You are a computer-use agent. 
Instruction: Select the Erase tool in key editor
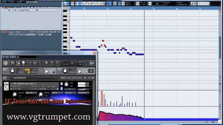point(83,3)
